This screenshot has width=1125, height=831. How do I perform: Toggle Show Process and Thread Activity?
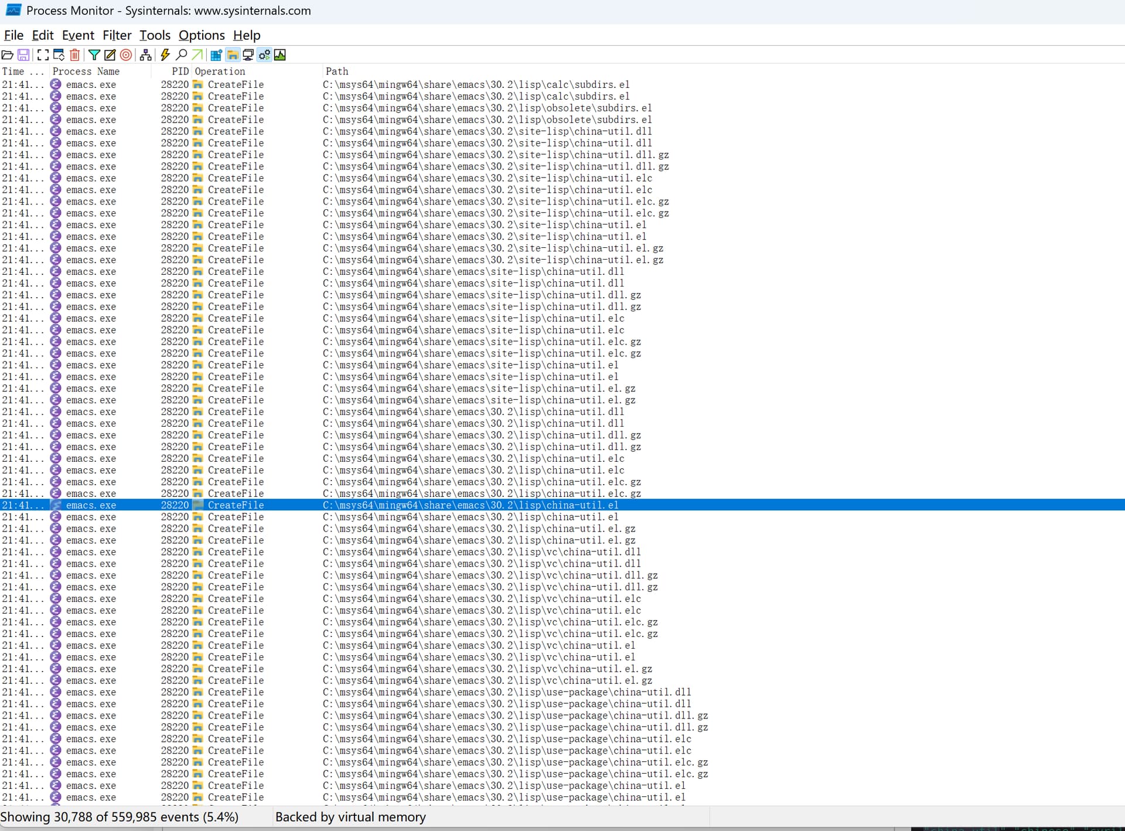pos(264,55)
